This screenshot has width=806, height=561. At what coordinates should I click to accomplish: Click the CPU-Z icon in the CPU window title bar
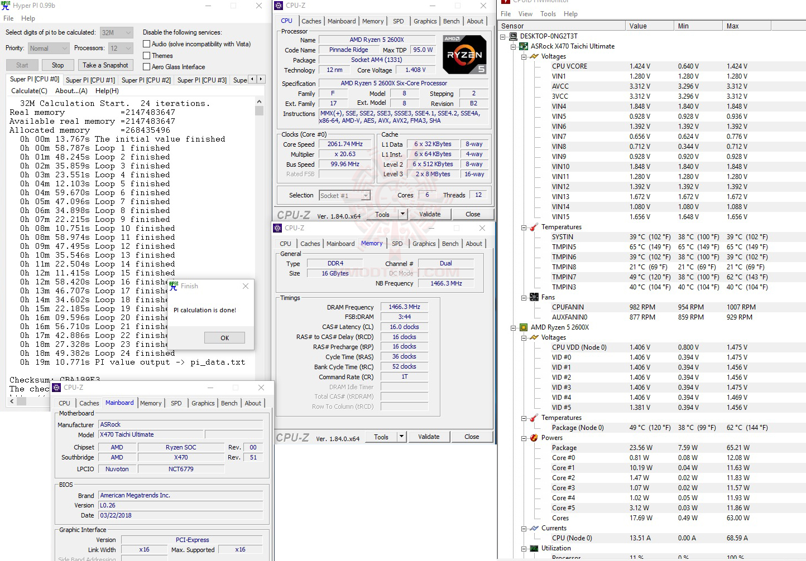coord(279,6)
